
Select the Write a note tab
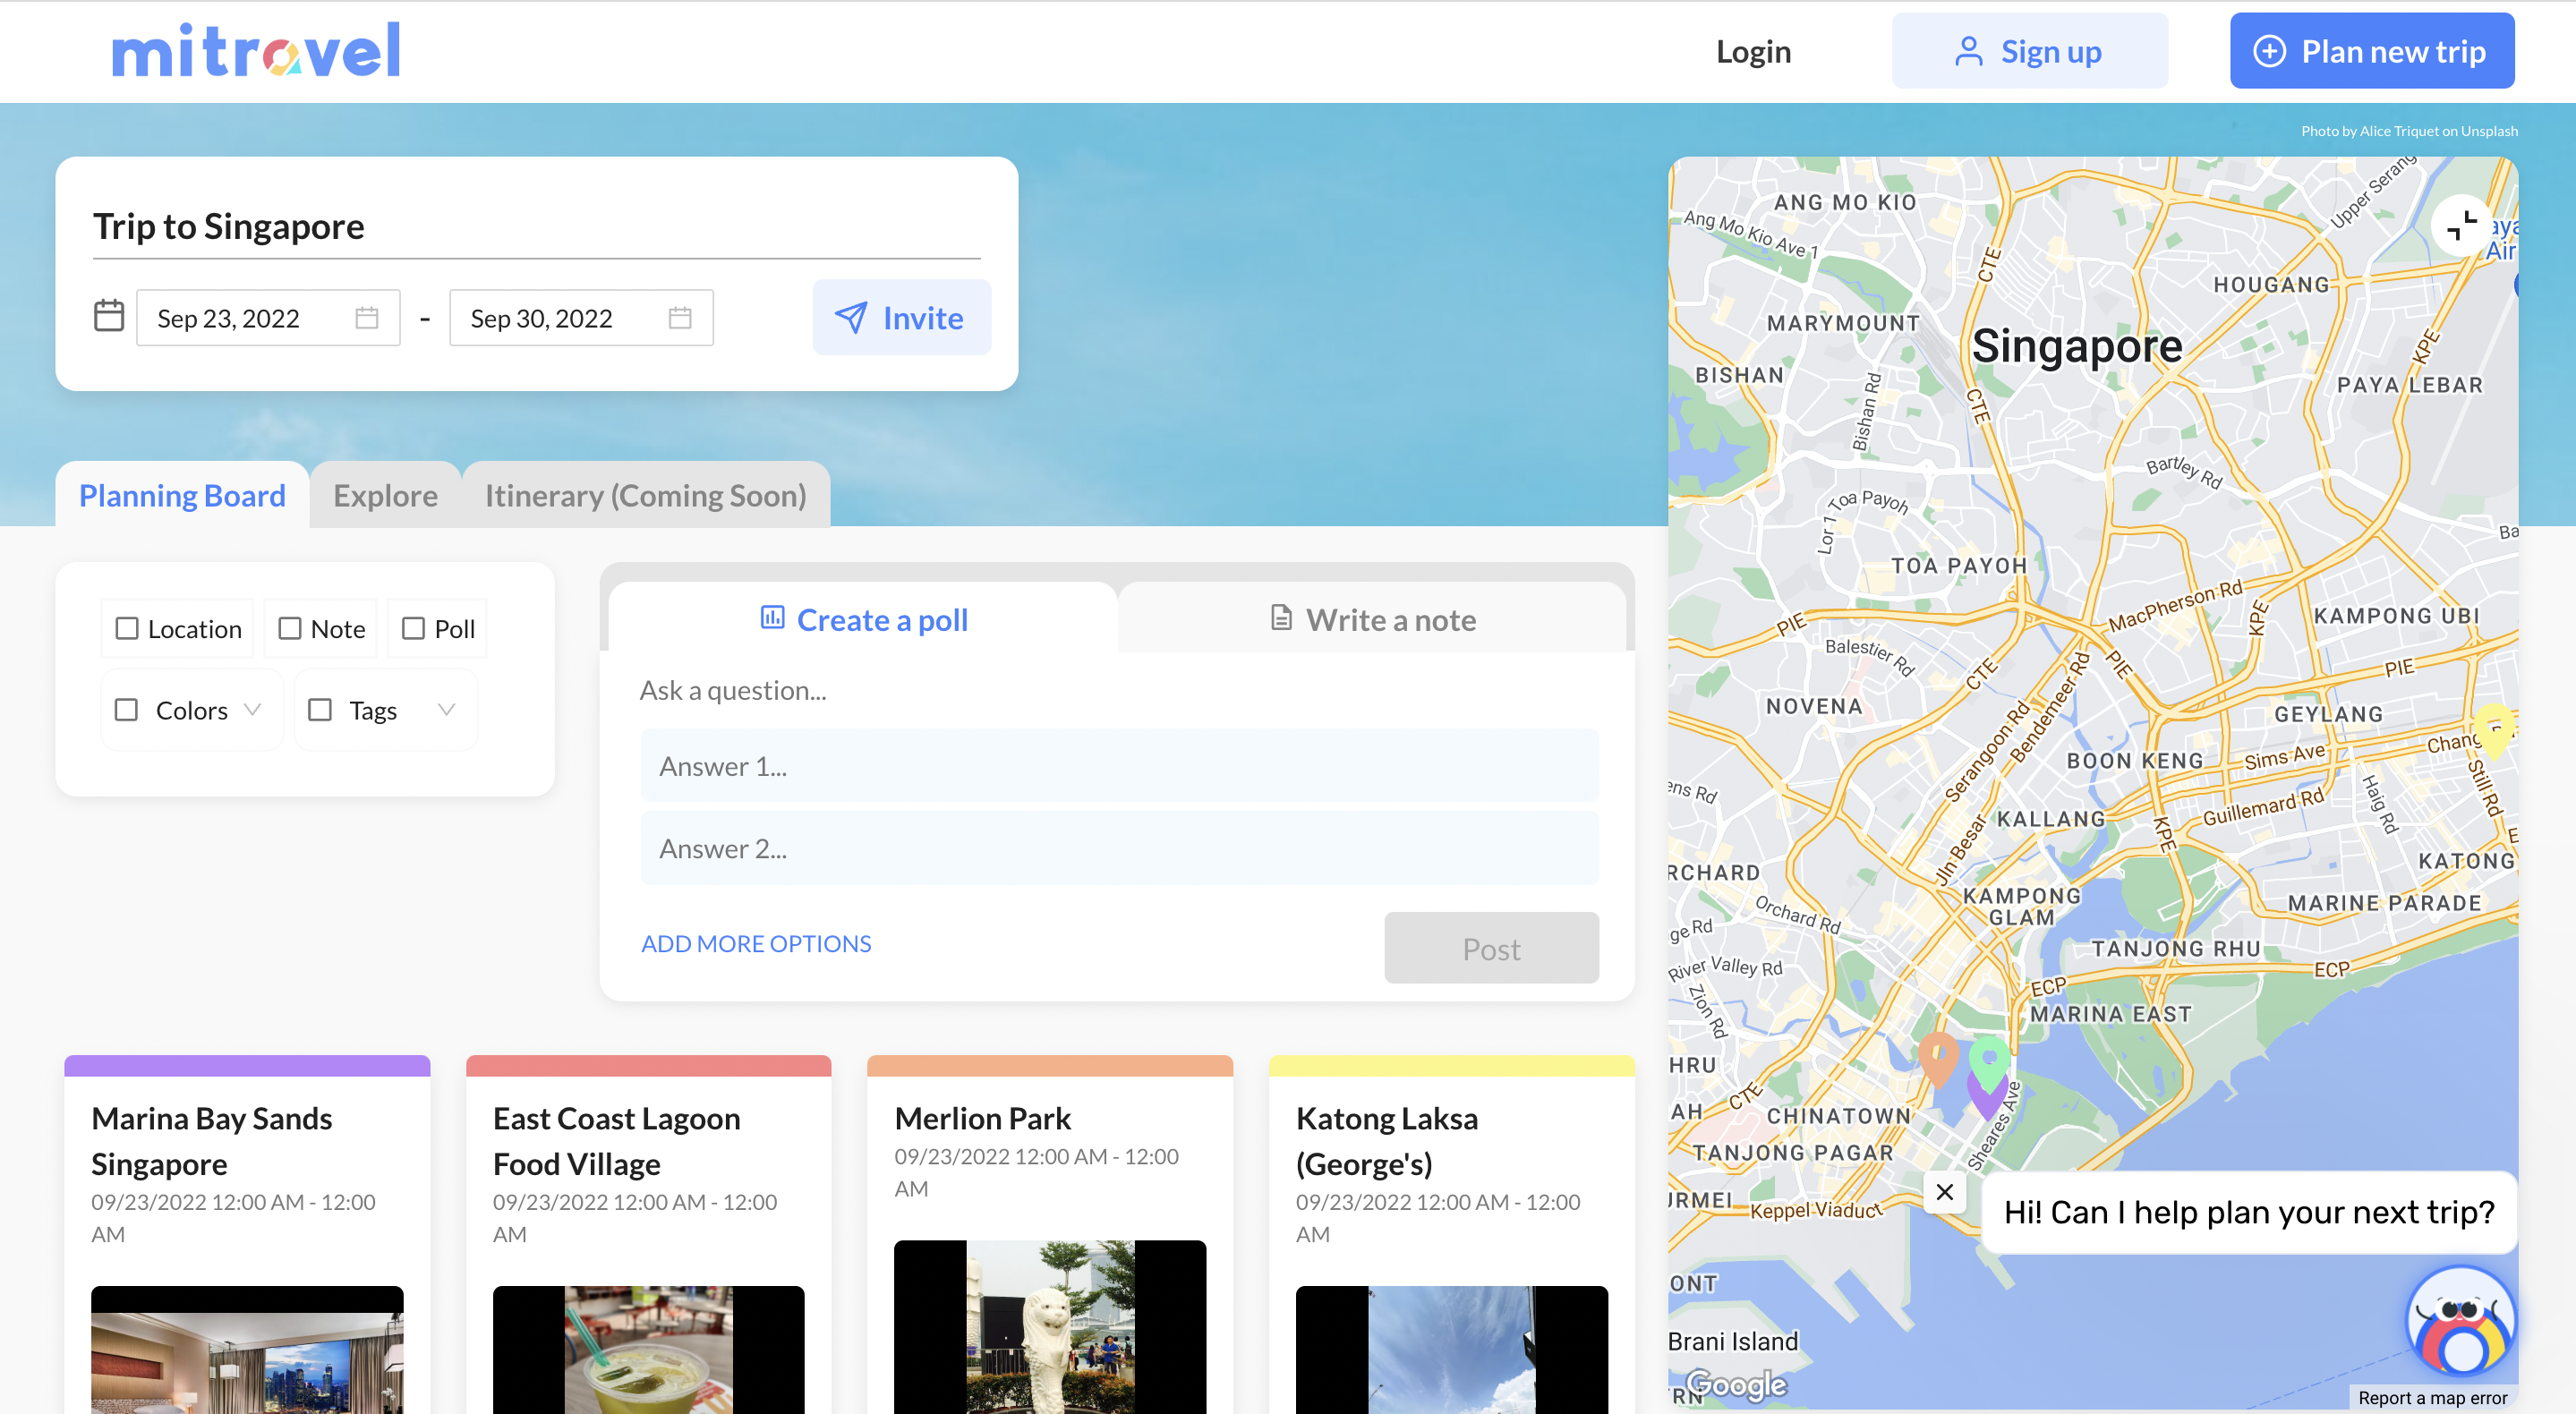(1372, 620)
